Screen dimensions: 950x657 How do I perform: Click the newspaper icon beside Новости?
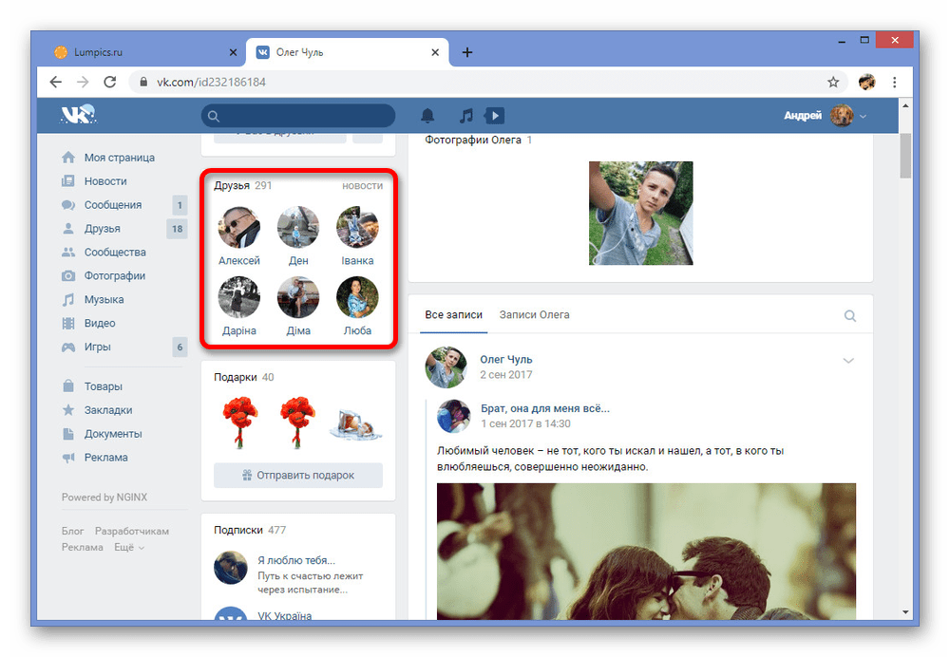pos(68,181)
